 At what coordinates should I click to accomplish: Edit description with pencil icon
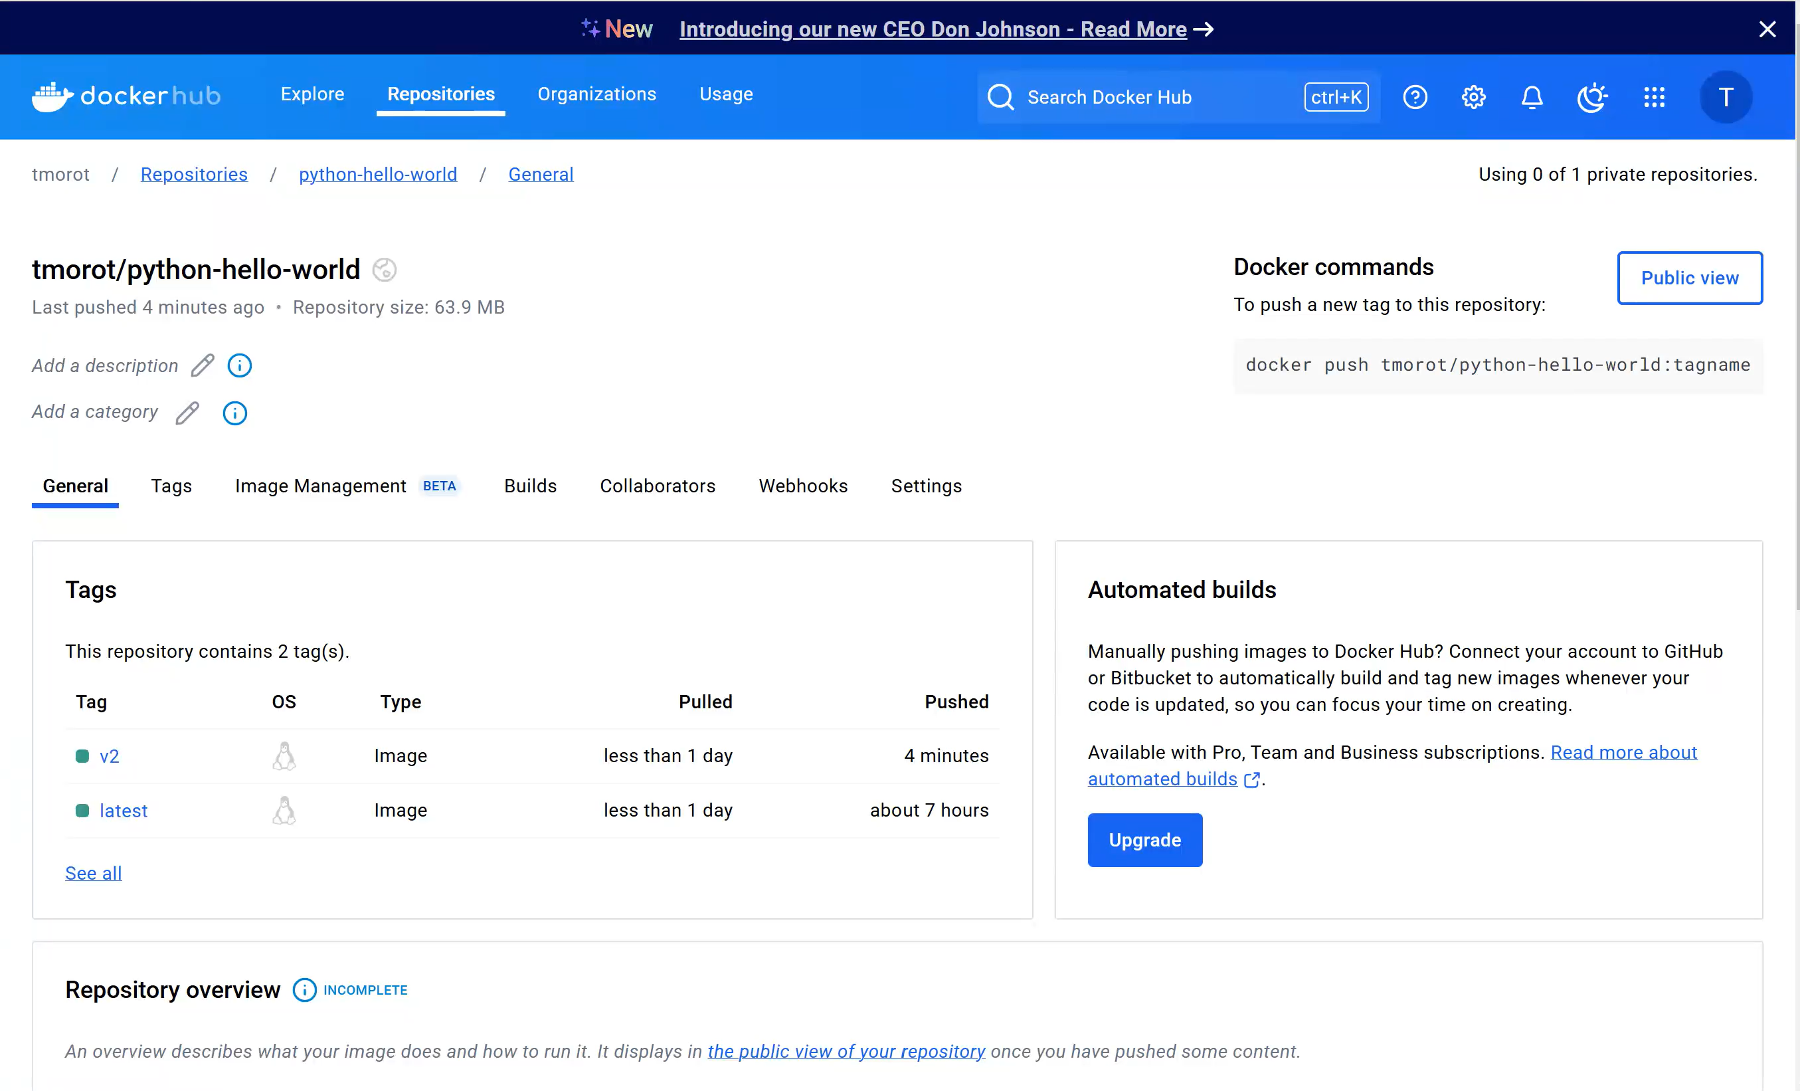click(x=203, y=365)
